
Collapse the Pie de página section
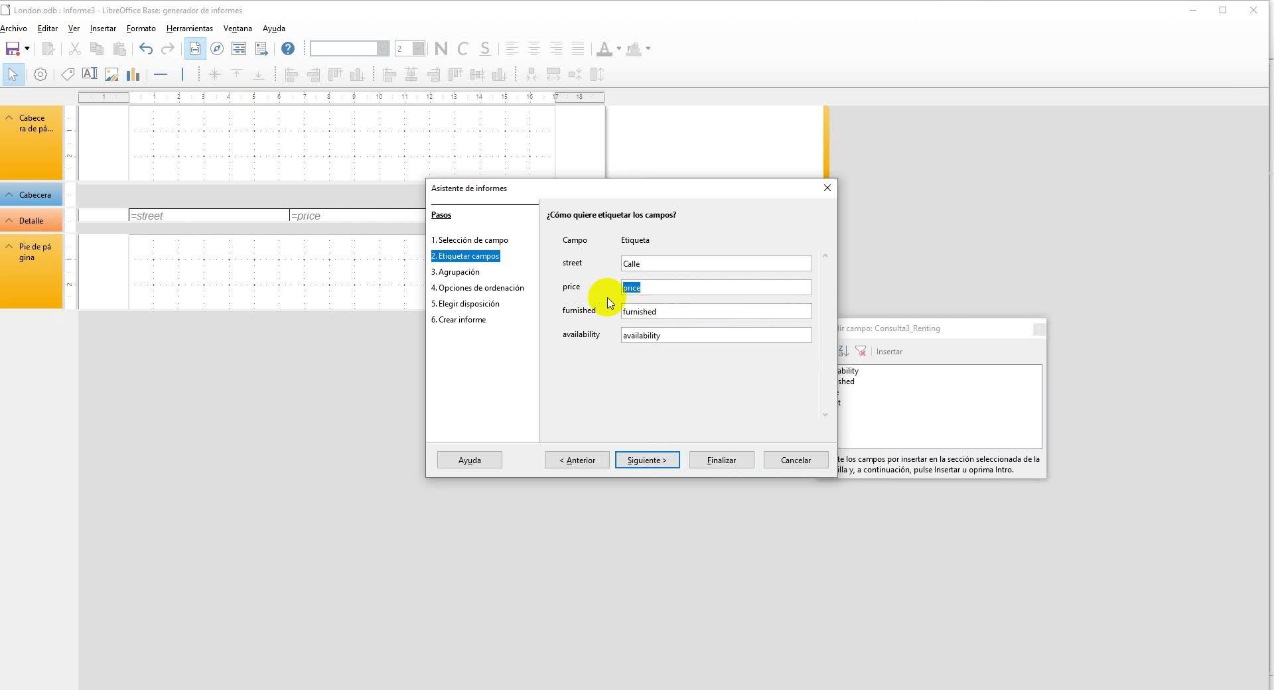pyautogui.click(x=9, y=247)
